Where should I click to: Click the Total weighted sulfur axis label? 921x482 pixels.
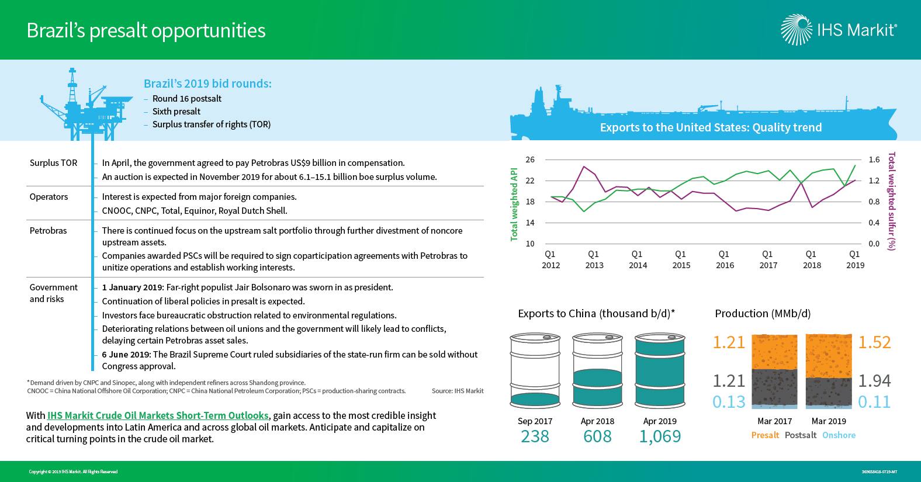tap(891, 201)
